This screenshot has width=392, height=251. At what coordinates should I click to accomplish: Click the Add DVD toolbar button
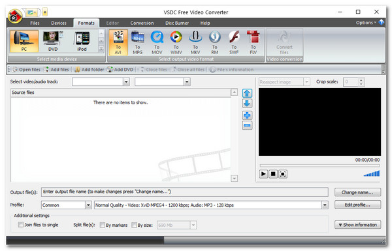120,70
